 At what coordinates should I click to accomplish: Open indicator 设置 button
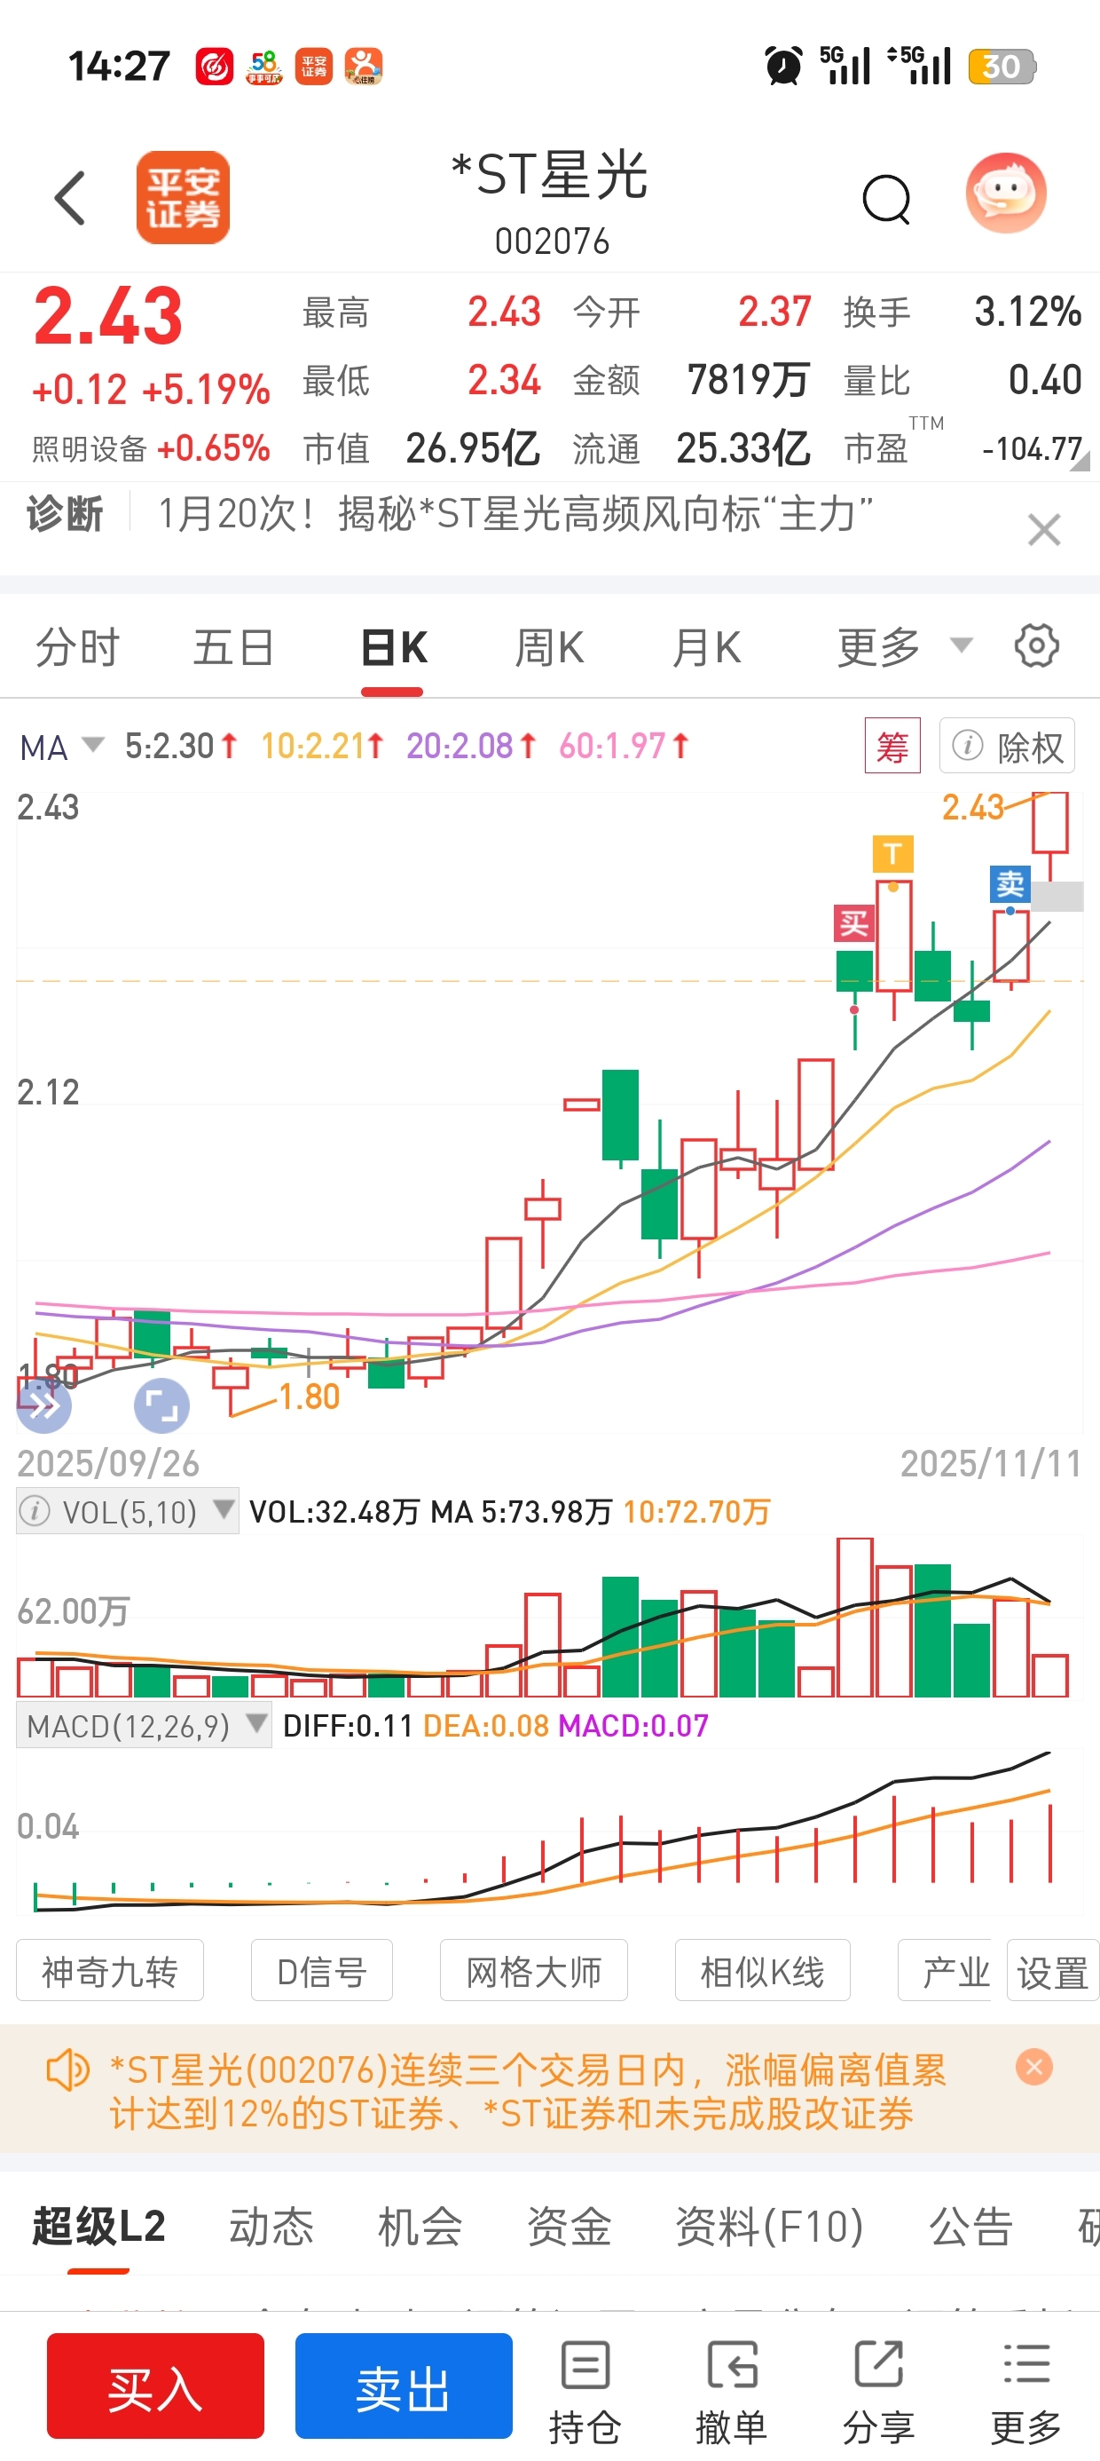pos(1052,1970)
